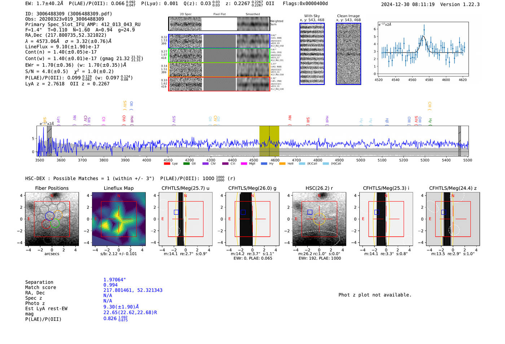
Task: Click the EWr: 0, PLAE: 0.065 caption
Action: click(253, 258)
